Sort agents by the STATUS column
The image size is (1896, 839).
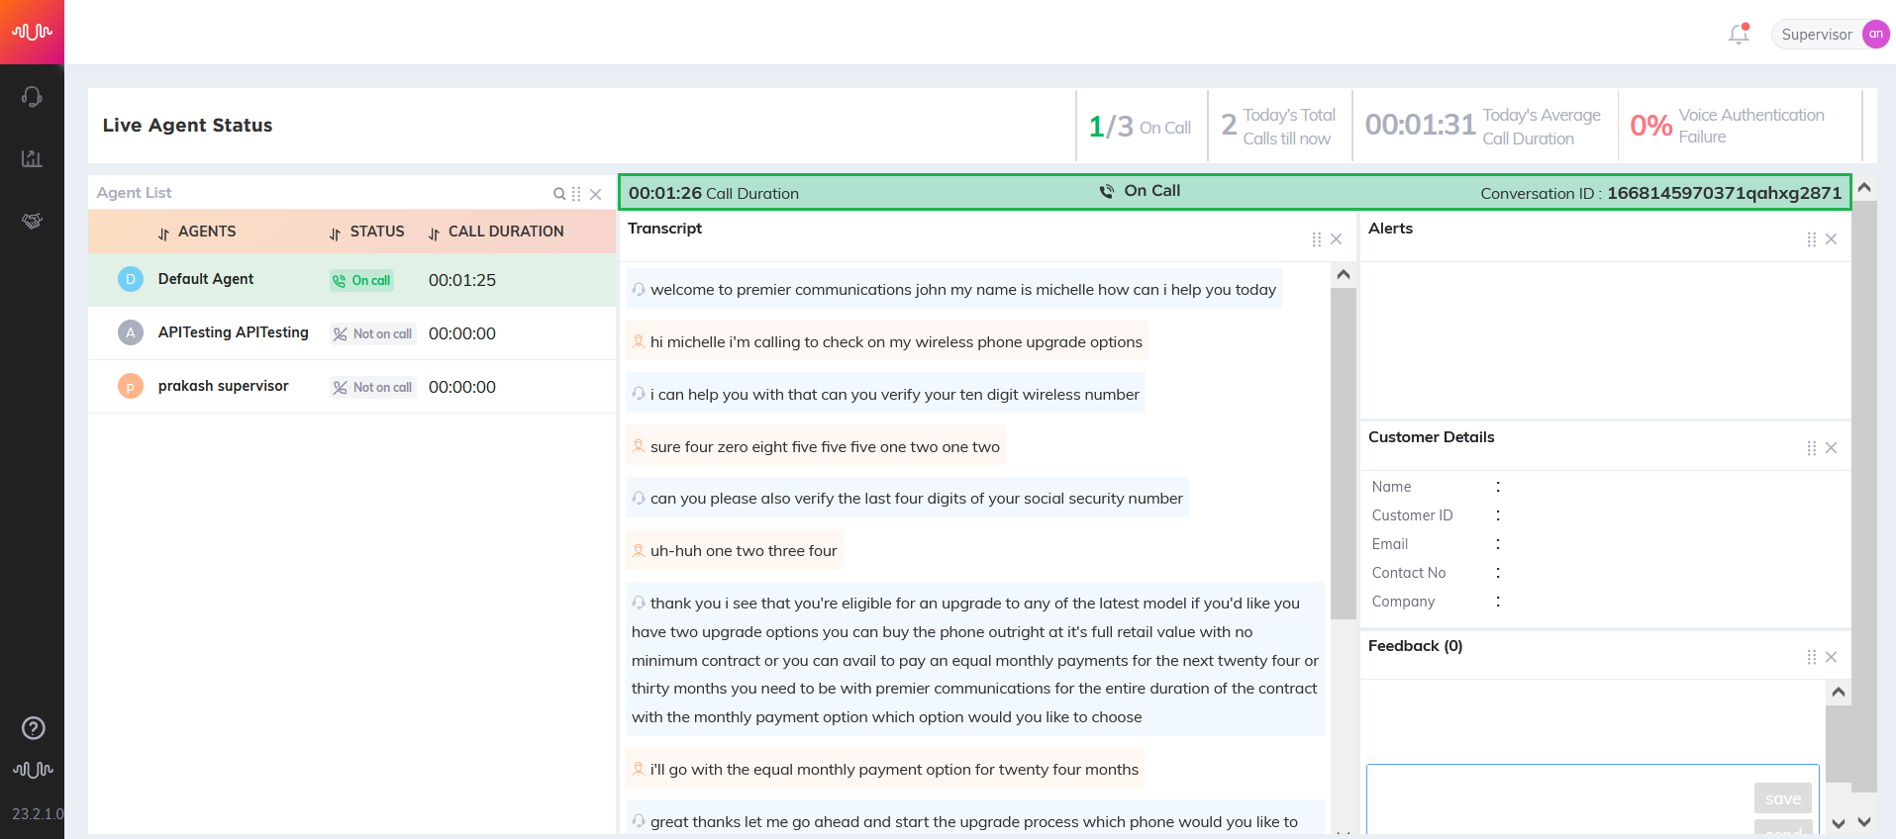[x=366, y=232]
